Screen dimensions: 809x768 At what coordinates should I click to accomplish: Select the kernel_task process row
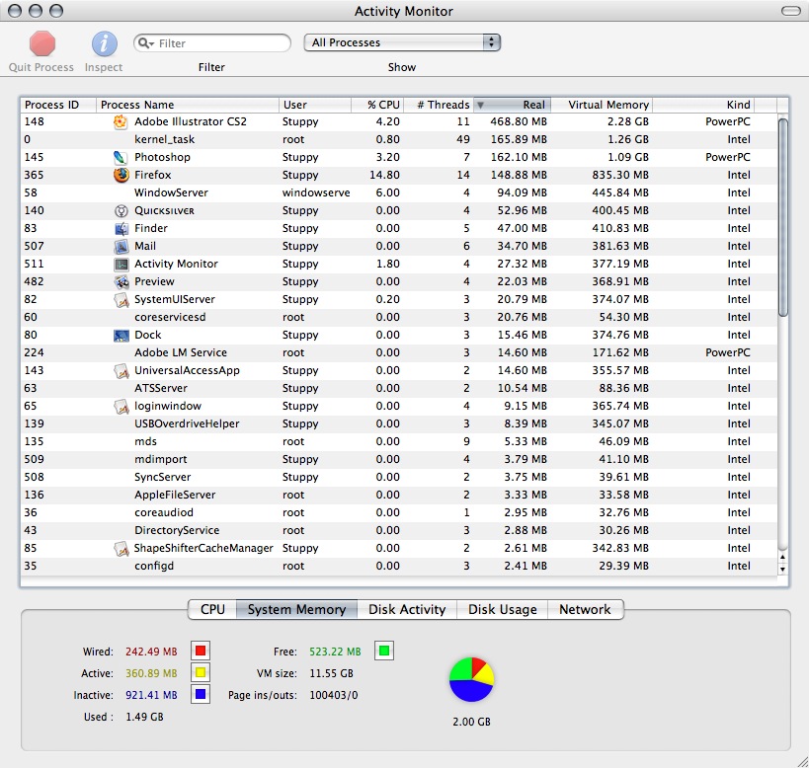pos(399,140)
